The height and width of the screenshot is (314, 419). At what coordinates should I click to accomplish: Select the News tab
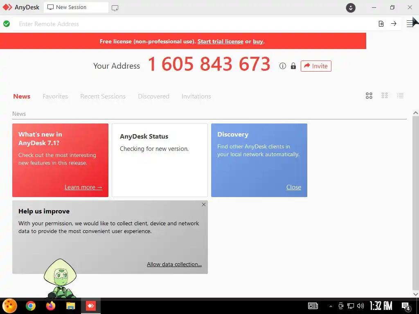click(x=22, y=96)
